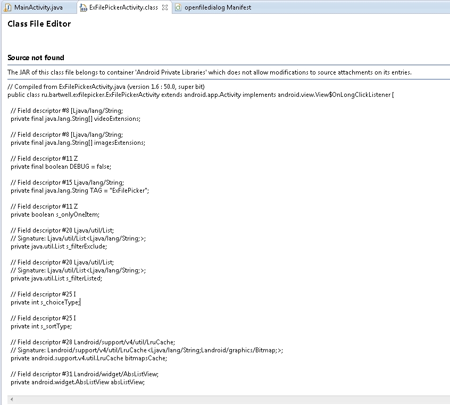
Task: Click the s_onlyOneItem field declaration
Action: (55, 214)
